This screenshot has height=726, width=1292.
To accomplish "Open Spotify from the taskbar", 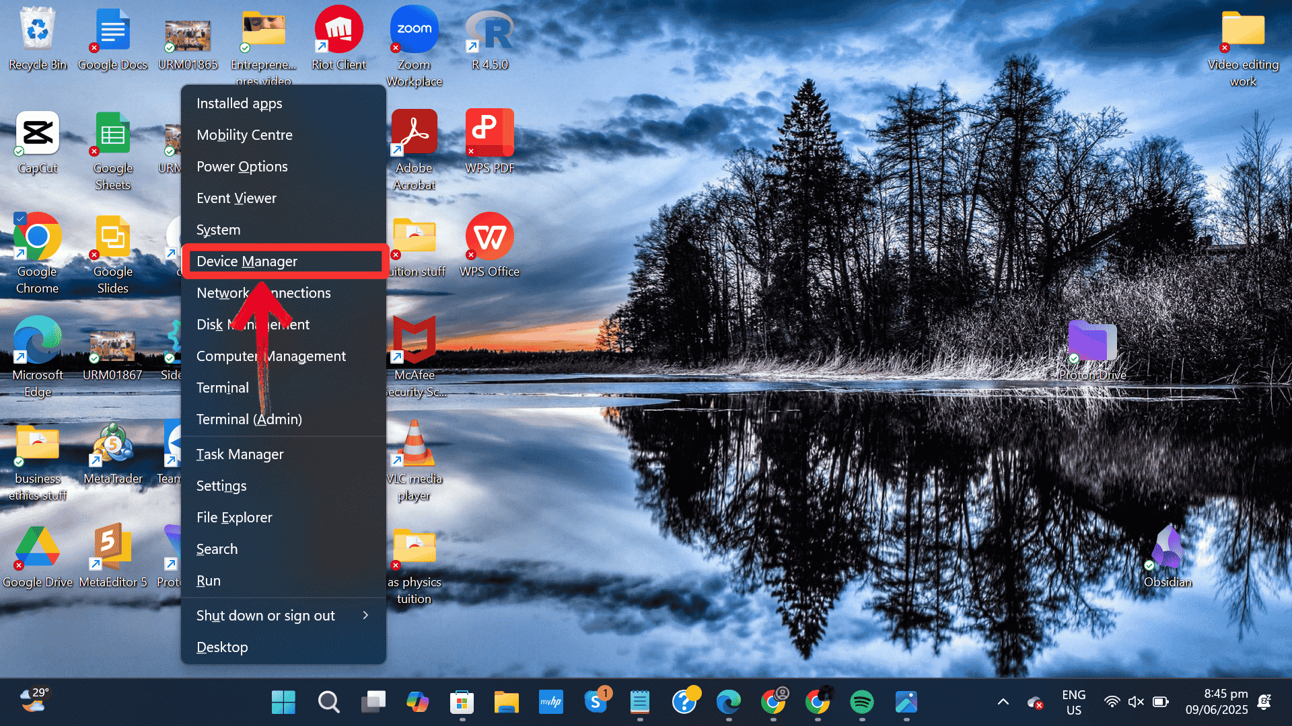I will (x=862, y=702).
